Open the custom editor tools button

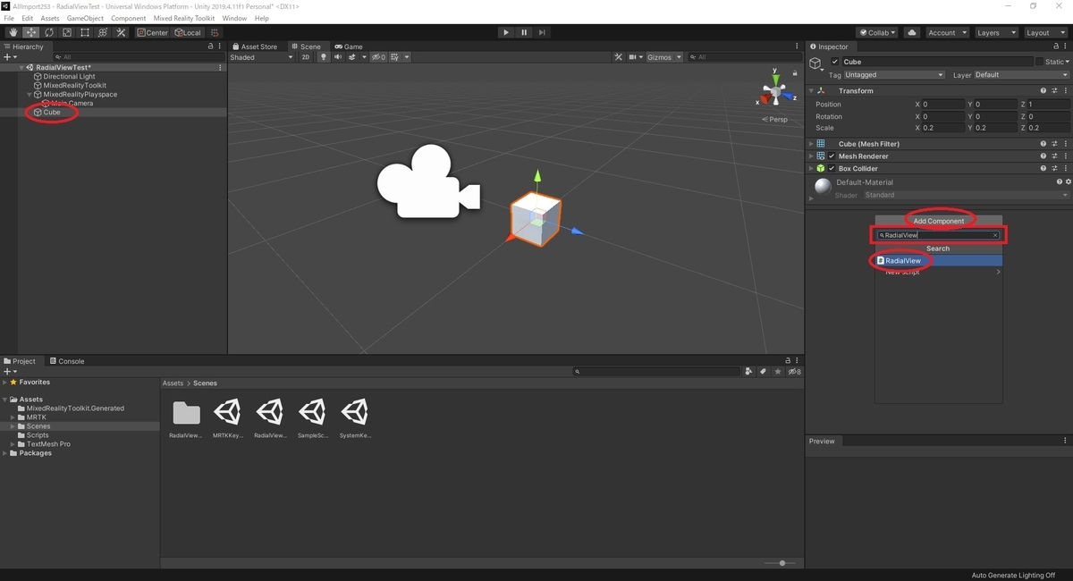point(121,32)
